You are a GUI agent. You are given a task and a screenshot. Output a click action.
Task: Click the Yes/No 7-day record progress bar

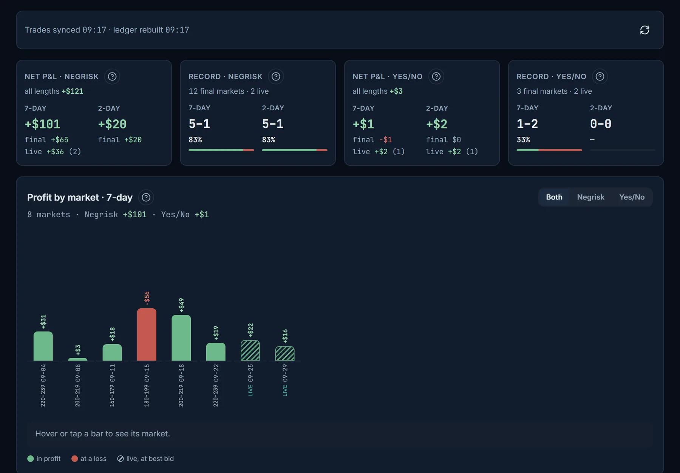click(549, 150)
